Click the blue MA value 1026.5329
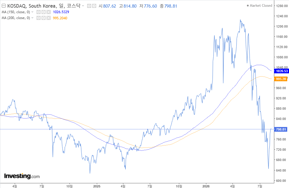This screenshot has width=289, height=188. click(61, 12)
